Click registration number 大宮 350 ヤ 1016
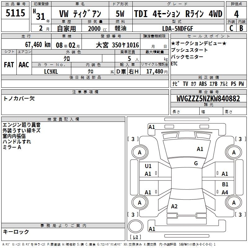The image size is (248, 248). point(117,45)
